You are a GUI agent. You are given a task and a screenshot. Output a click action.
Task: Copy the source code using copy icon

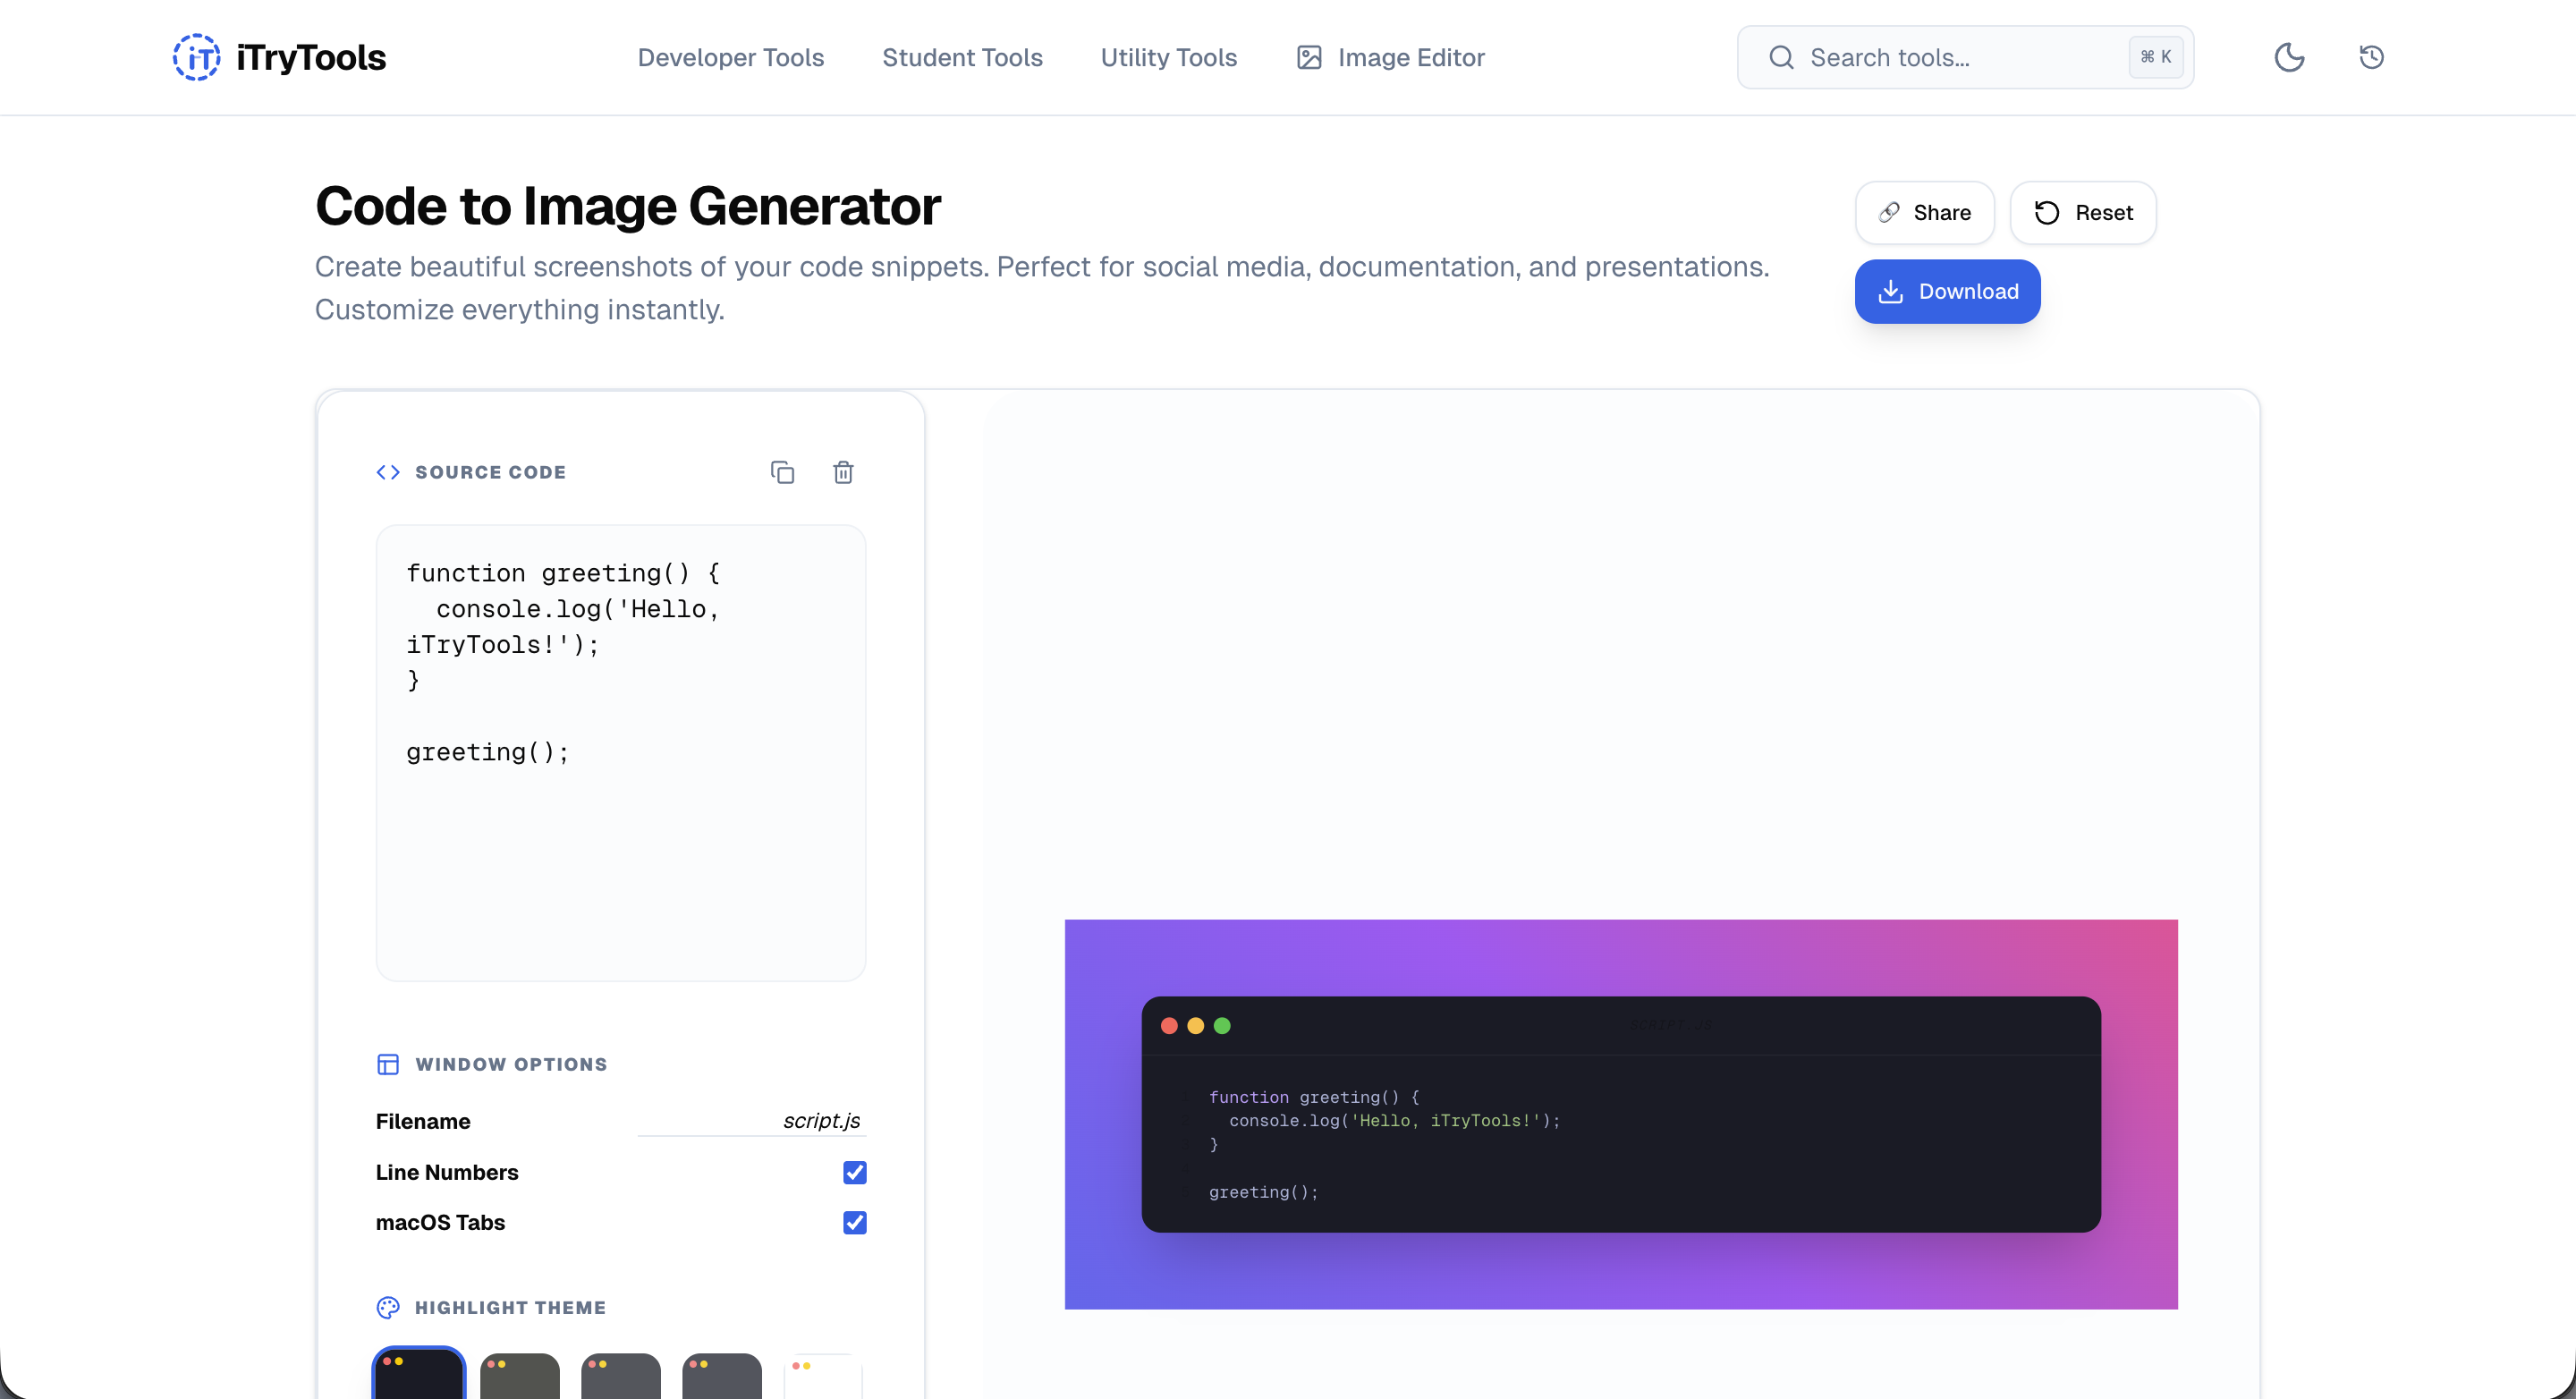782,471
